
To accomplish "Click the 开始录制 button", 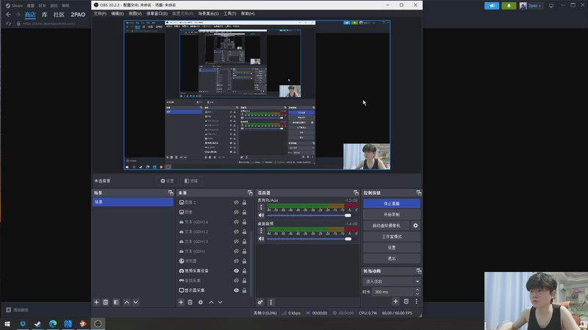I will pyautogui.click(x=392, y=214).
